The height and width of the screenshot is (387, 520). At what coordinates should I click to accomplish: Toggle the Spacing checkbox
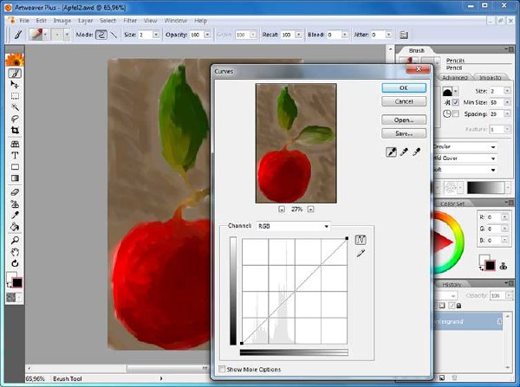456,113
